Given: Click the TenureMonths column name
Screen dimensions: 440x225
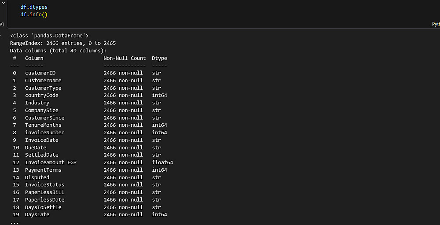Looking at the screenshot, I should (x=43, y=125).
